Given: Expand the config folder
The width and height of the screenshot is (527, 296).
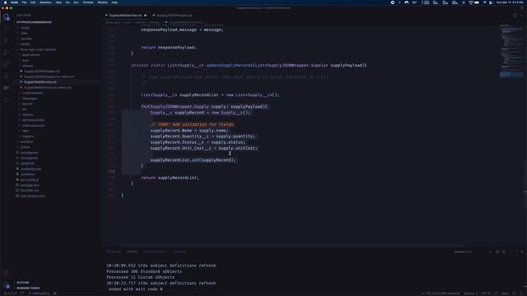Looking at the screenshot, I should [25, 44].
